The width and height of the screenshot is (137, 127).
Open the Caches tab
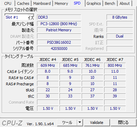tap(23, 3)
